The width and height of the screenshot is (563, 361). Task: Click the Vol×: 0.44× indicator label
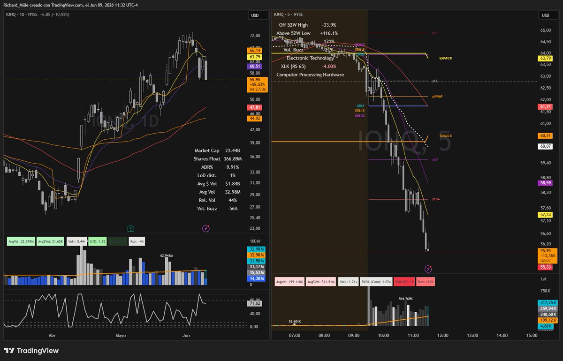[76, 241]
